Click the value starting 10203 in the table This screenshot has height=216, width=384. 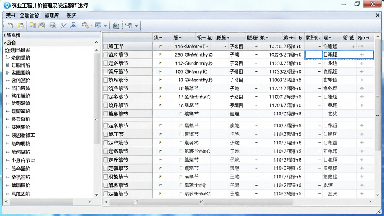[285, 55]
